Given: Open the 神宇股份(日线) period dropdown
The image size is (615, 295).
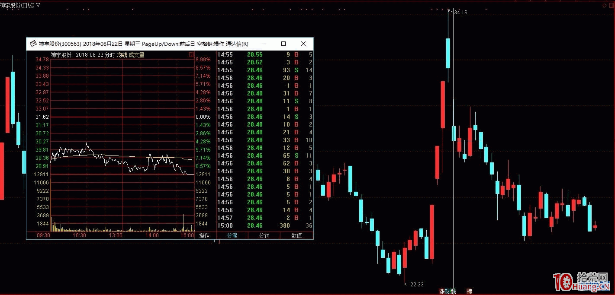Looking at the screenshot, I should (x=39, y=5).
